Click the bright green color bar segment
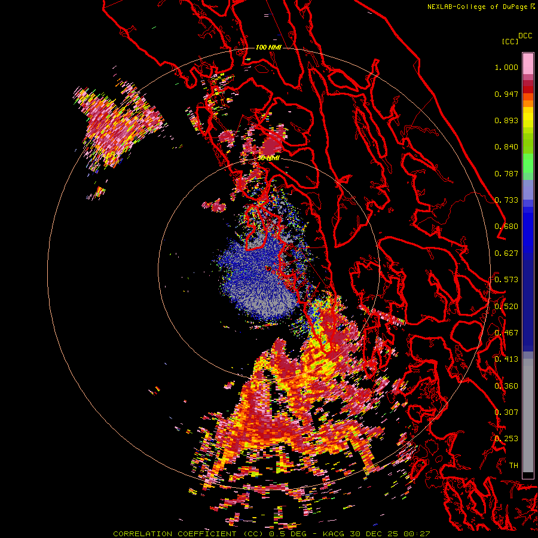 (x=528, y=163)
